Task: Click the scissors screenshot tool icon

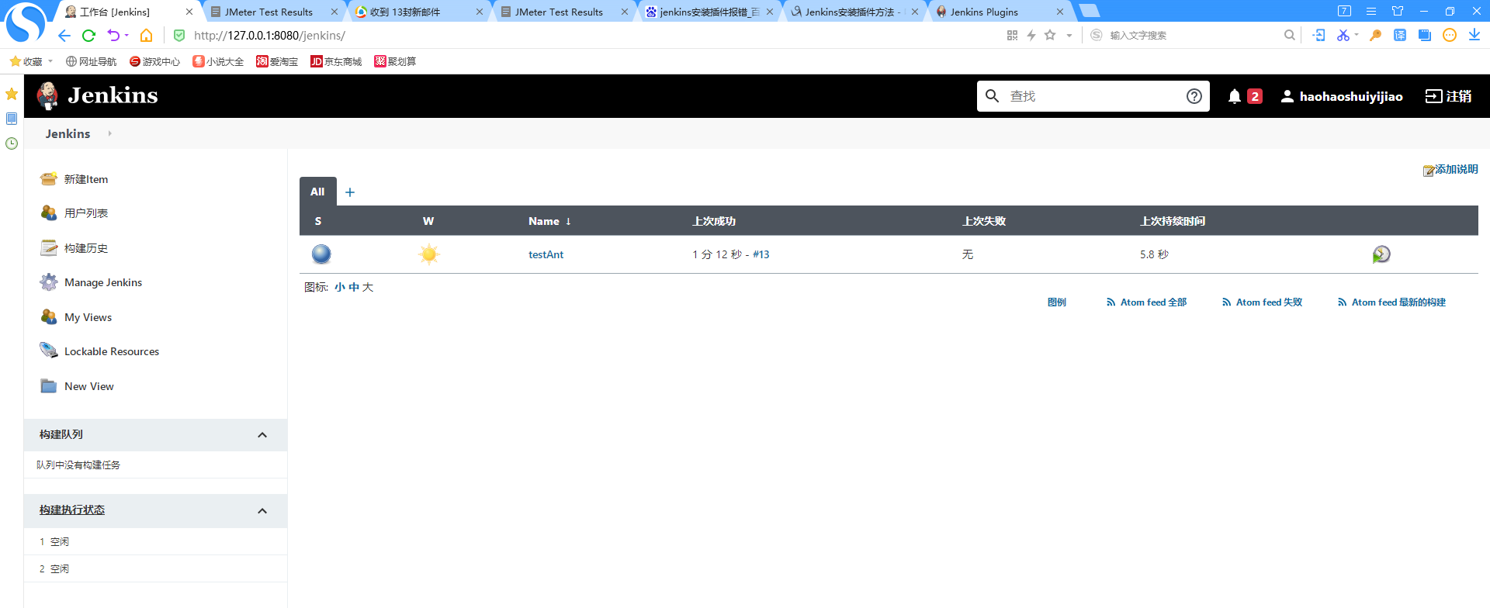Action: coord(1343,35)
